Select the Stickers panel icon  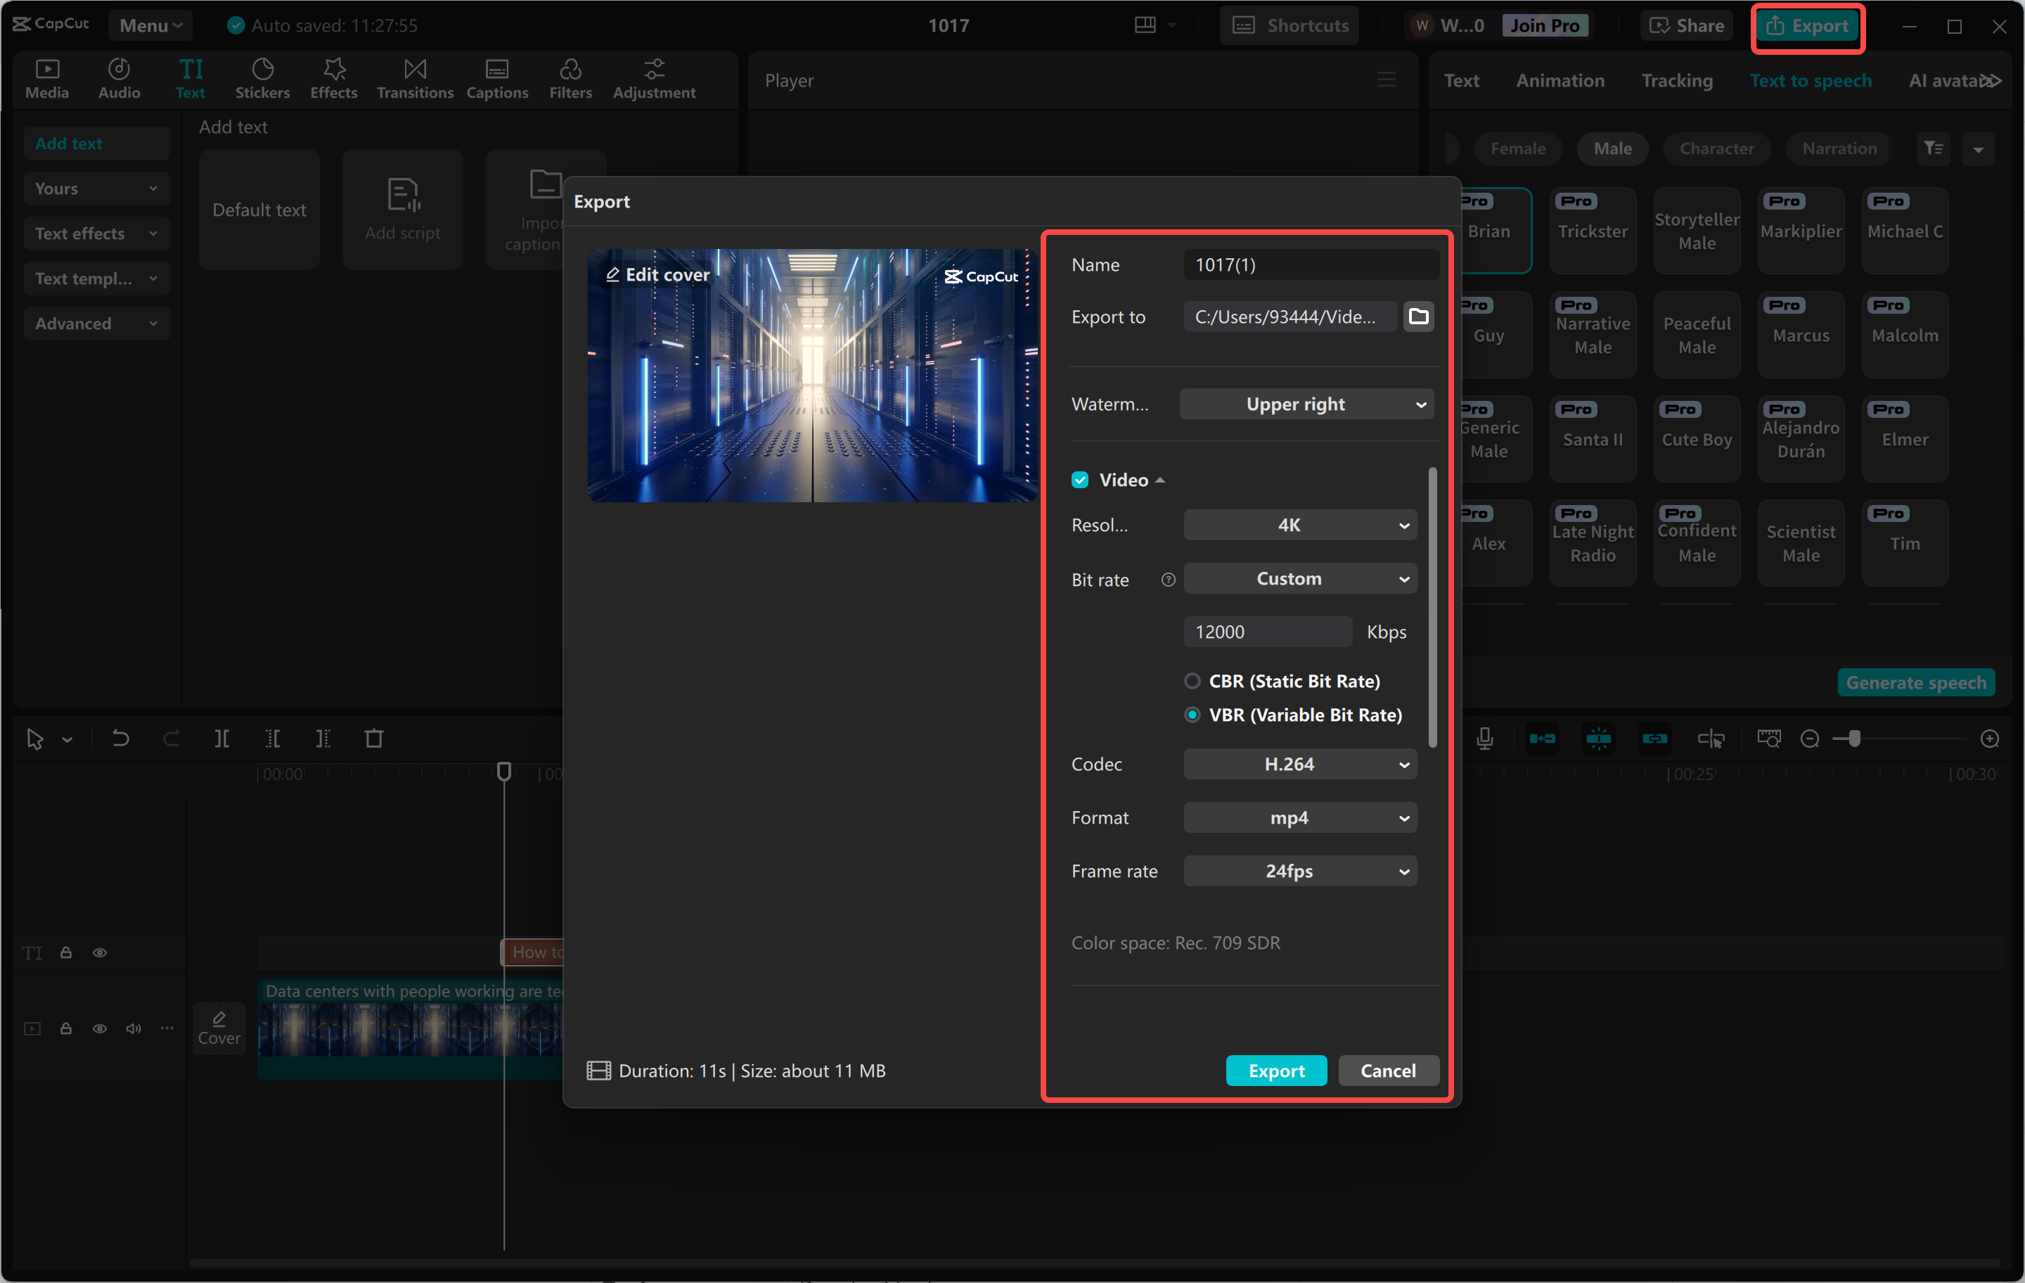pyautogui.click(x=262, y=78)
